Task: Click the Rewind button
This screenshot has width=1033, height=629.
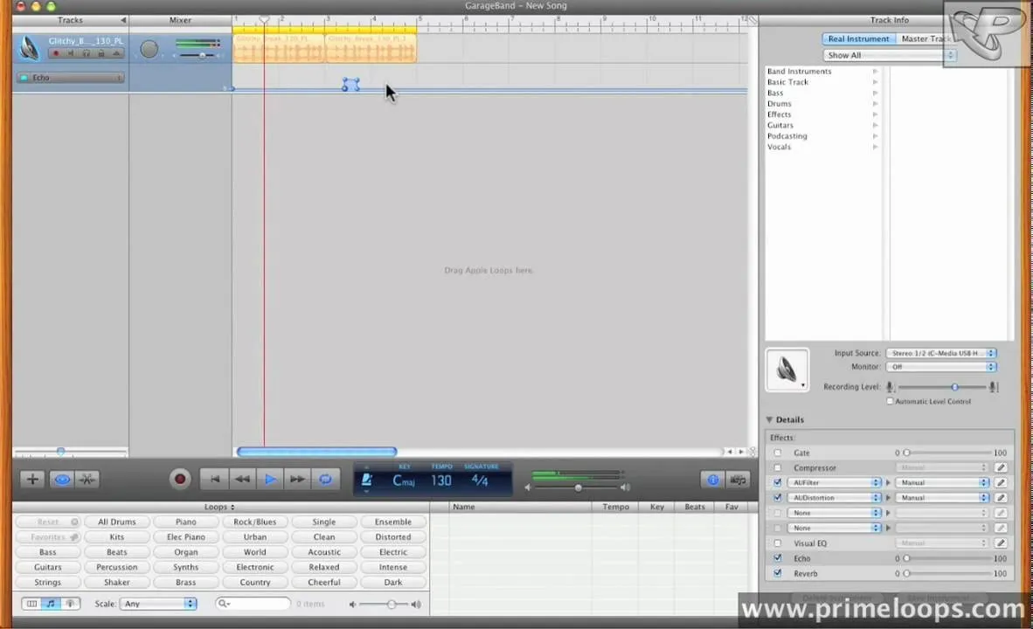Action: click(242, 479)
